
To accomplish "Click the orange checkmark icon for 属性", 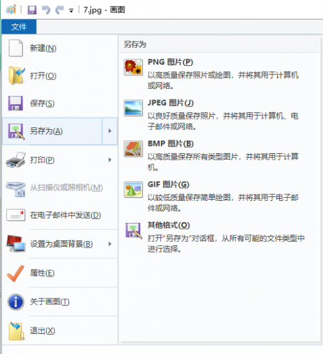I will [x=16, y=273].
